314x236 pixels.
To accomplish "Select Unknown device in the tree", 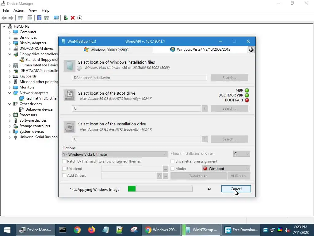I will tap(39, 109).
